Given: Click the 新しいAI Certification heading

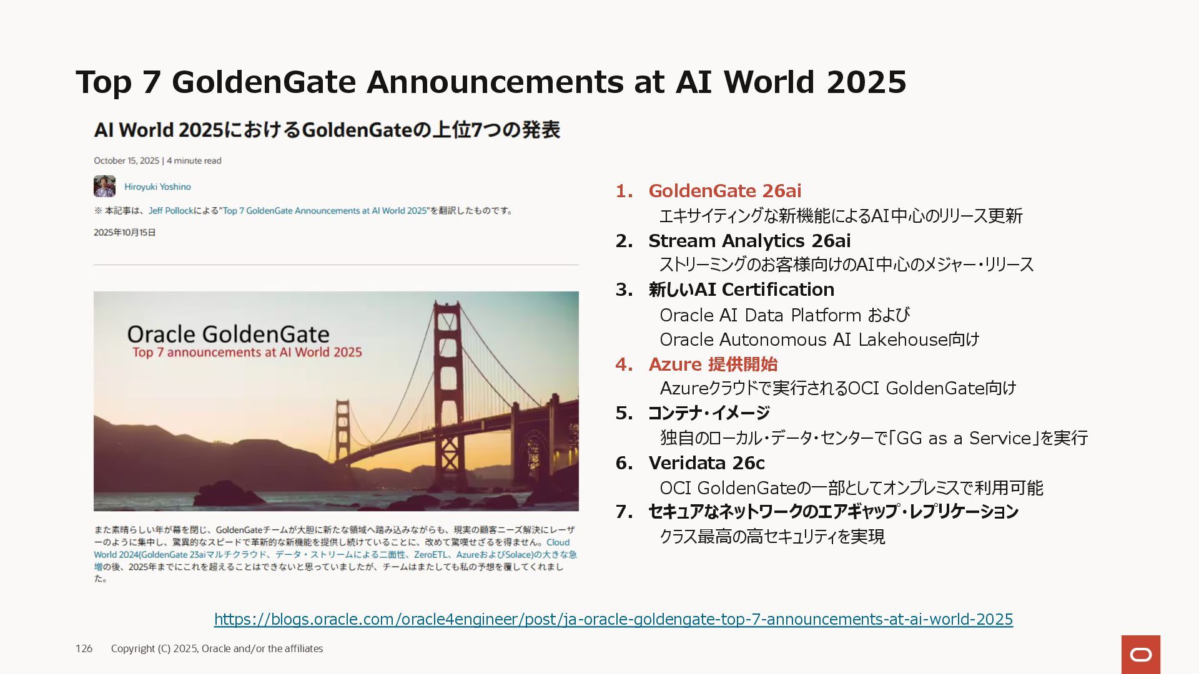Looking at the screenshot, I should click(x=741, y=290).
